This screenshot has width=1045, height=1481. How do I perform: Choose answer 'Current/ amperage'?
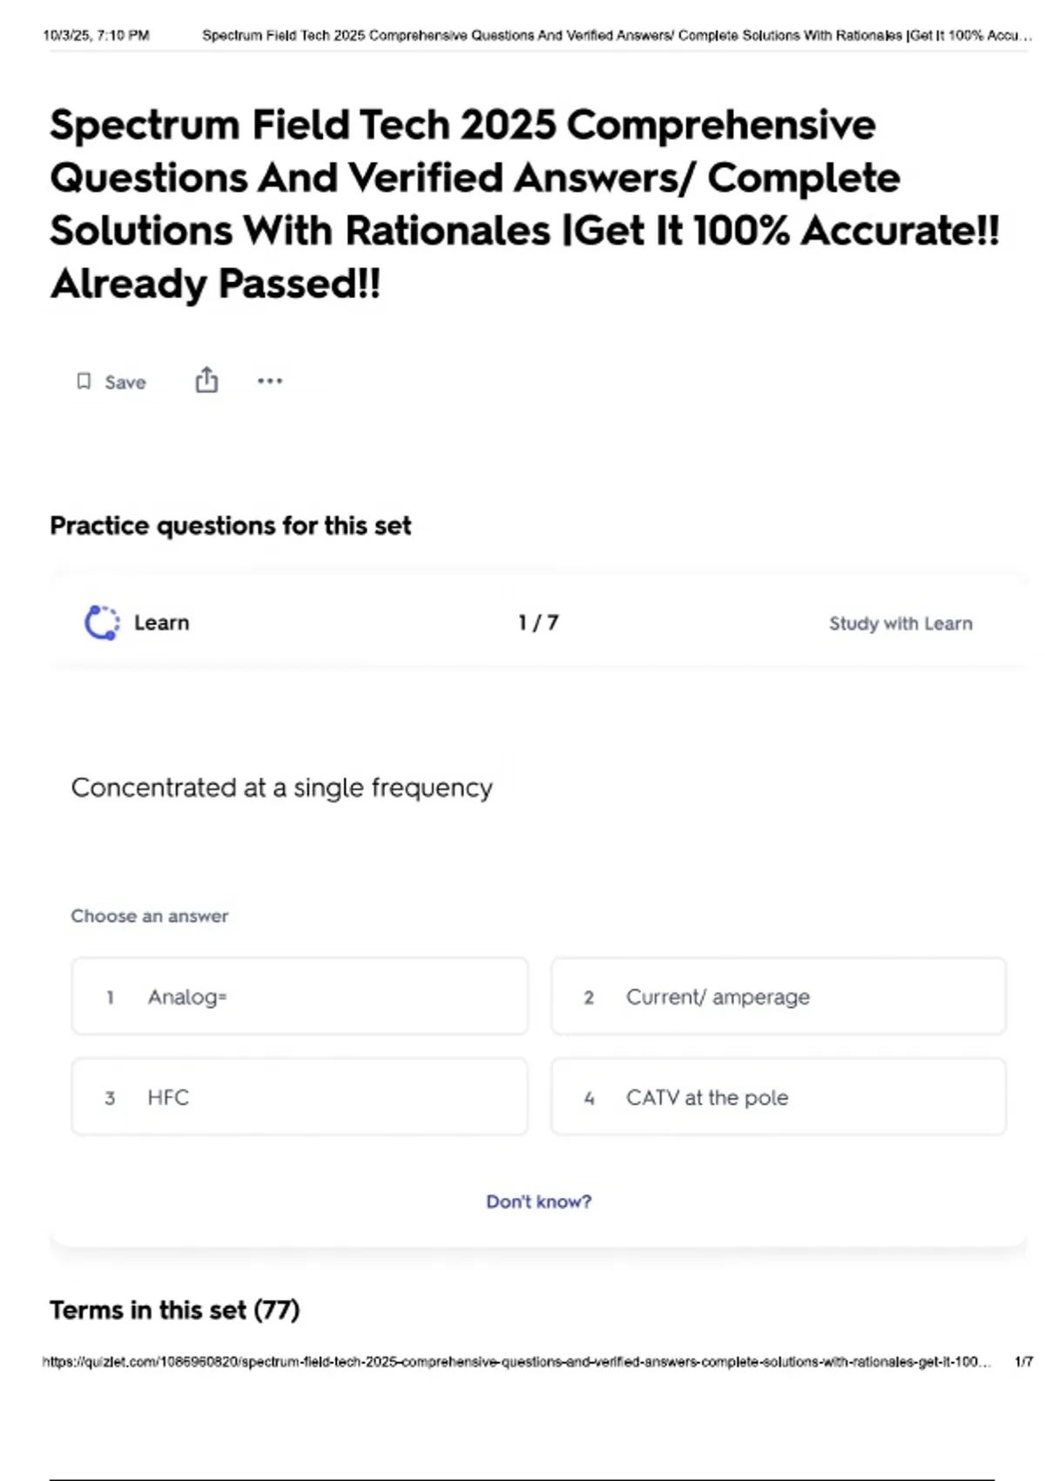779,996
